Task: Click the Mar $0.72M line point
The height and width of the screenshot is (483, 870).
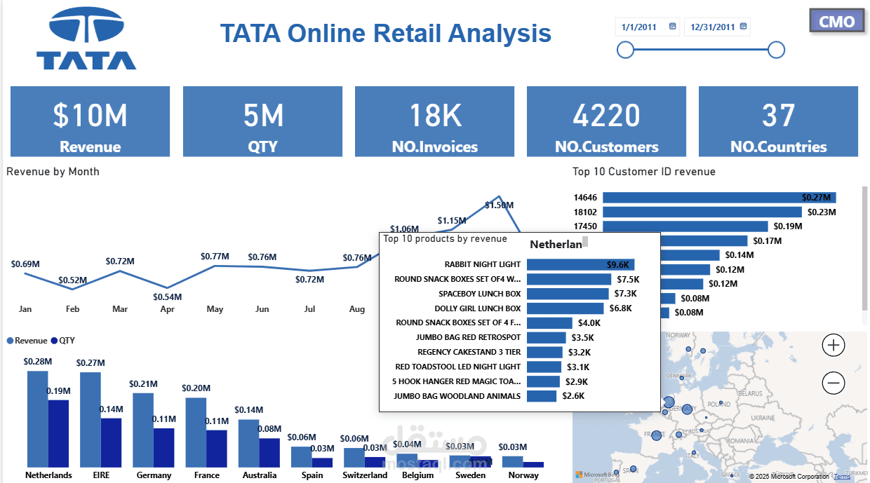Action: point(120,271)
